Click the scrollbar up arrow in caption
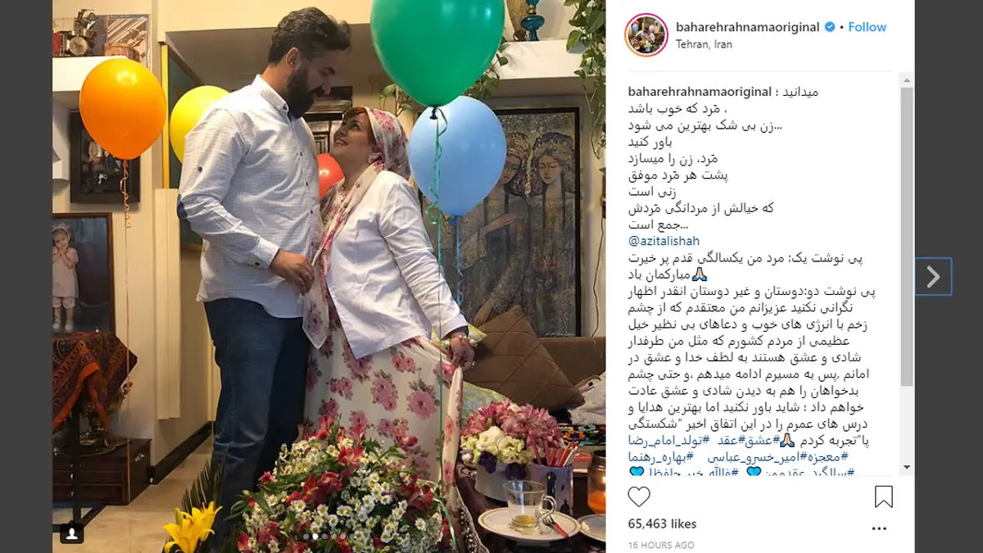This screenshot has width=983, height=553. (x=907, y=81)
